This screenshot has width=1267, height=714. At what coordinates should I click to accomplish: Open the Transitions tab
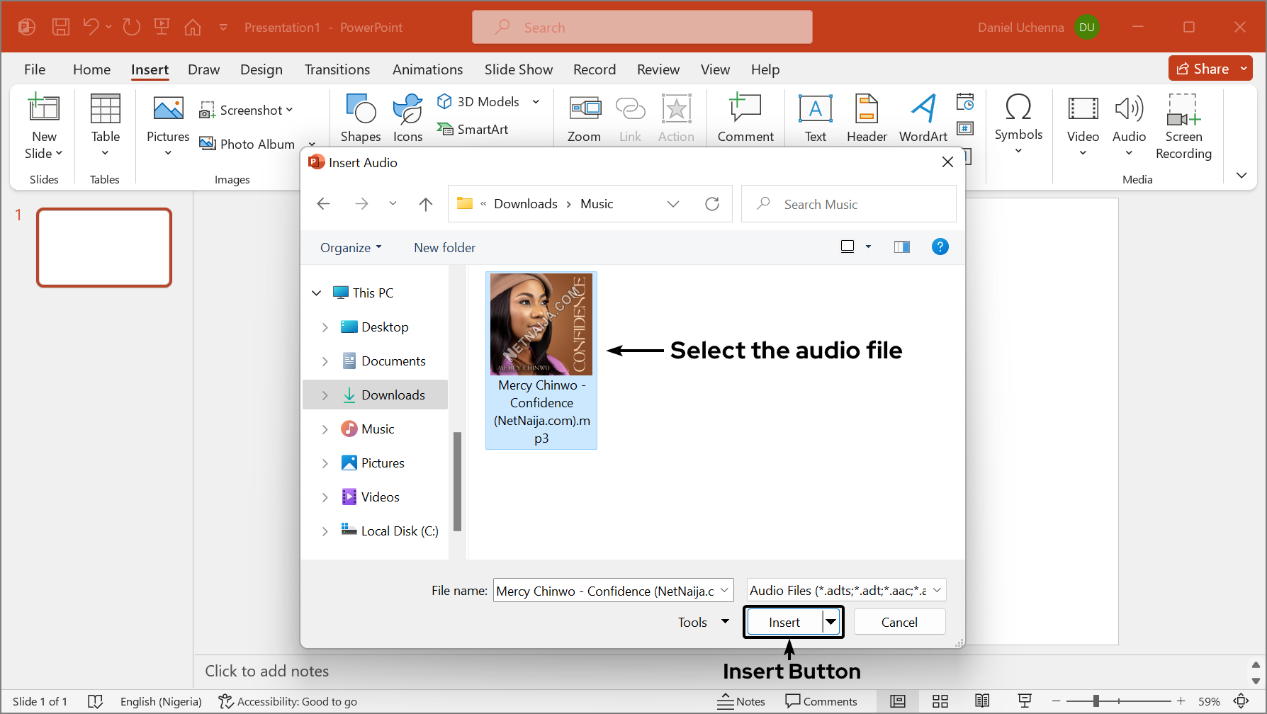tap(337, 69)
